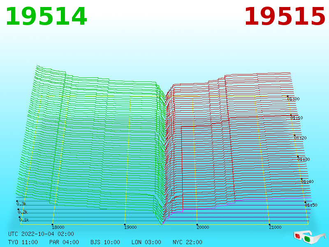Click the 3D anaglyph glasses icon

pyautogui.click(x=309, y=238)
